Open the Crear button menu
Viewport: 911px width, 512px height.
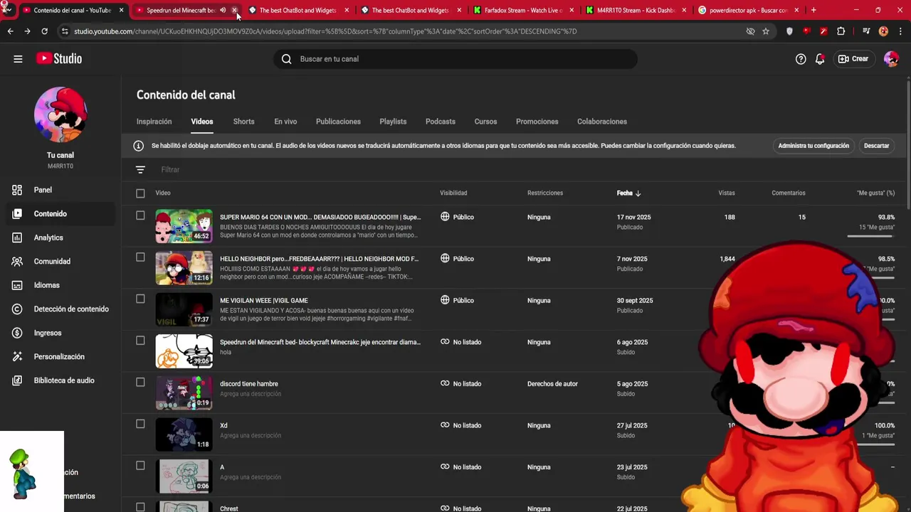[853, 59]
